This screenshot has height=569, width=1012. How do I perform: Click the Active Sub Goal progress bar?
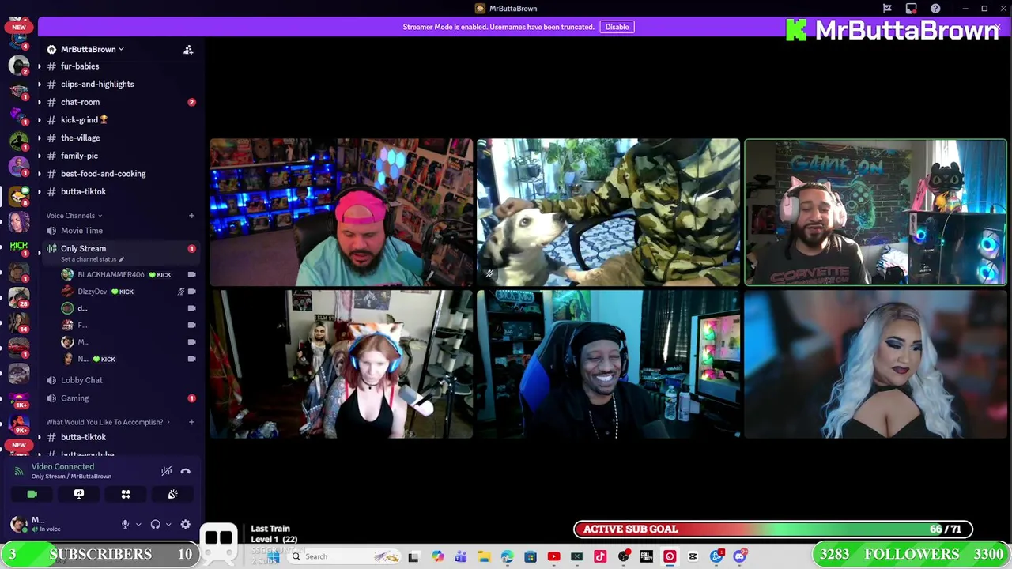tap(773, 529)
